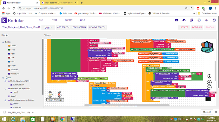Zoom in the blocks workspace
The height and width of the screenshot is (122, 219).
pyautogui.click(x=209, y=83)
